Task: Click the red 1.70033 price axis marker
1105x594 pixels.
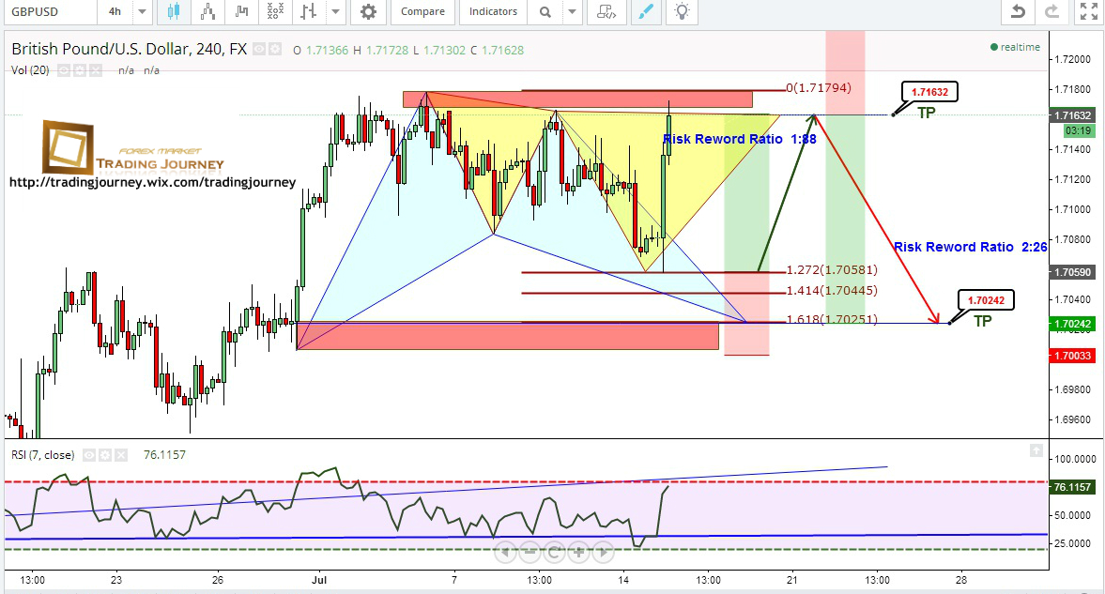Action: point(1072,356)
